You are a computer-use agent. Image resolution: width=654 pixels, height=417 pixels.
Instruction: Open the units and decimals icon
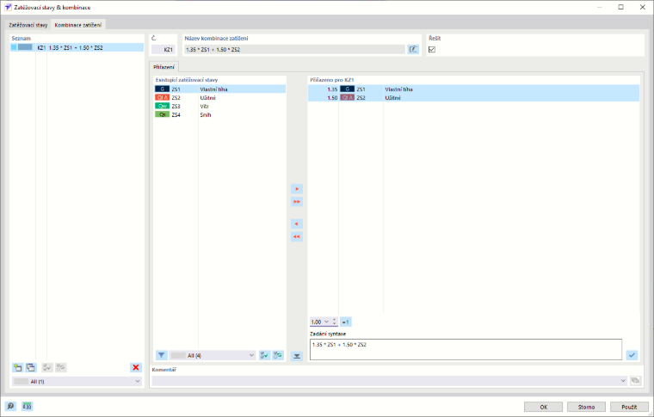28,406
